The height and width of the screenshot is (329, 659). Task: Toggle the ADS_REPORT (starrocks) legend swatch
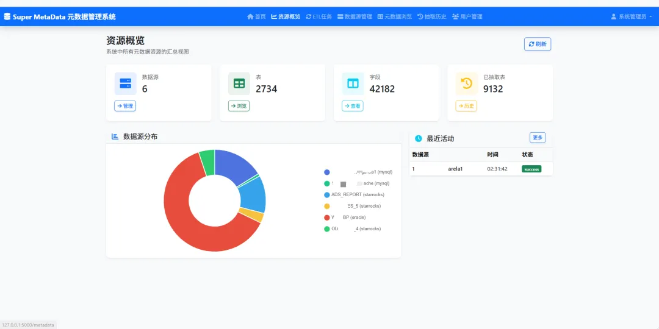(327, 195)
